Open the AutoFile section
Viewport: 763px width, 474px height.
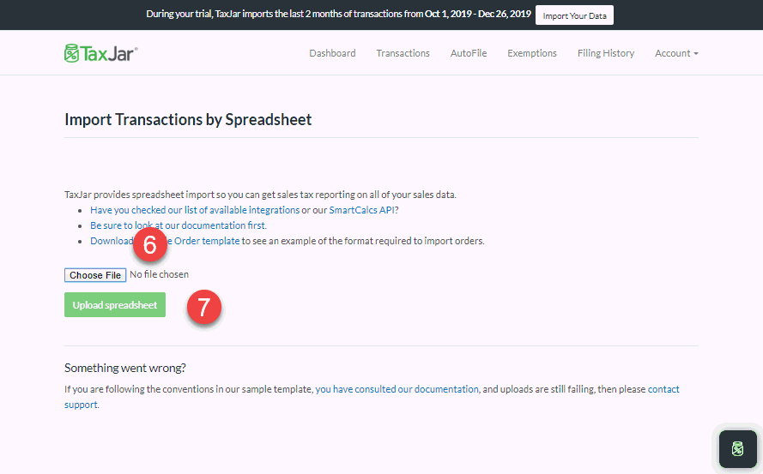tap(468, 53)
